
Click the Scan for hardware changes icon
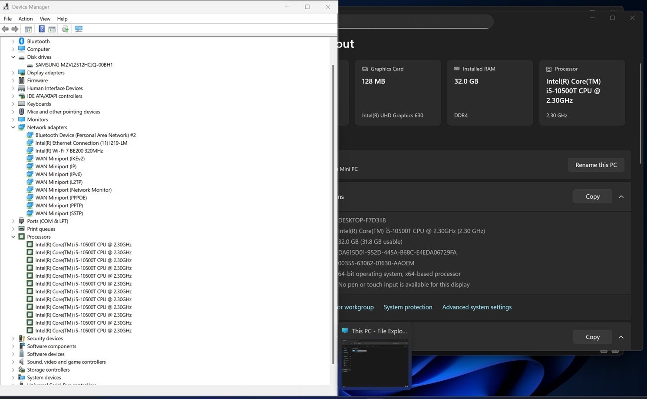(79, 29)
